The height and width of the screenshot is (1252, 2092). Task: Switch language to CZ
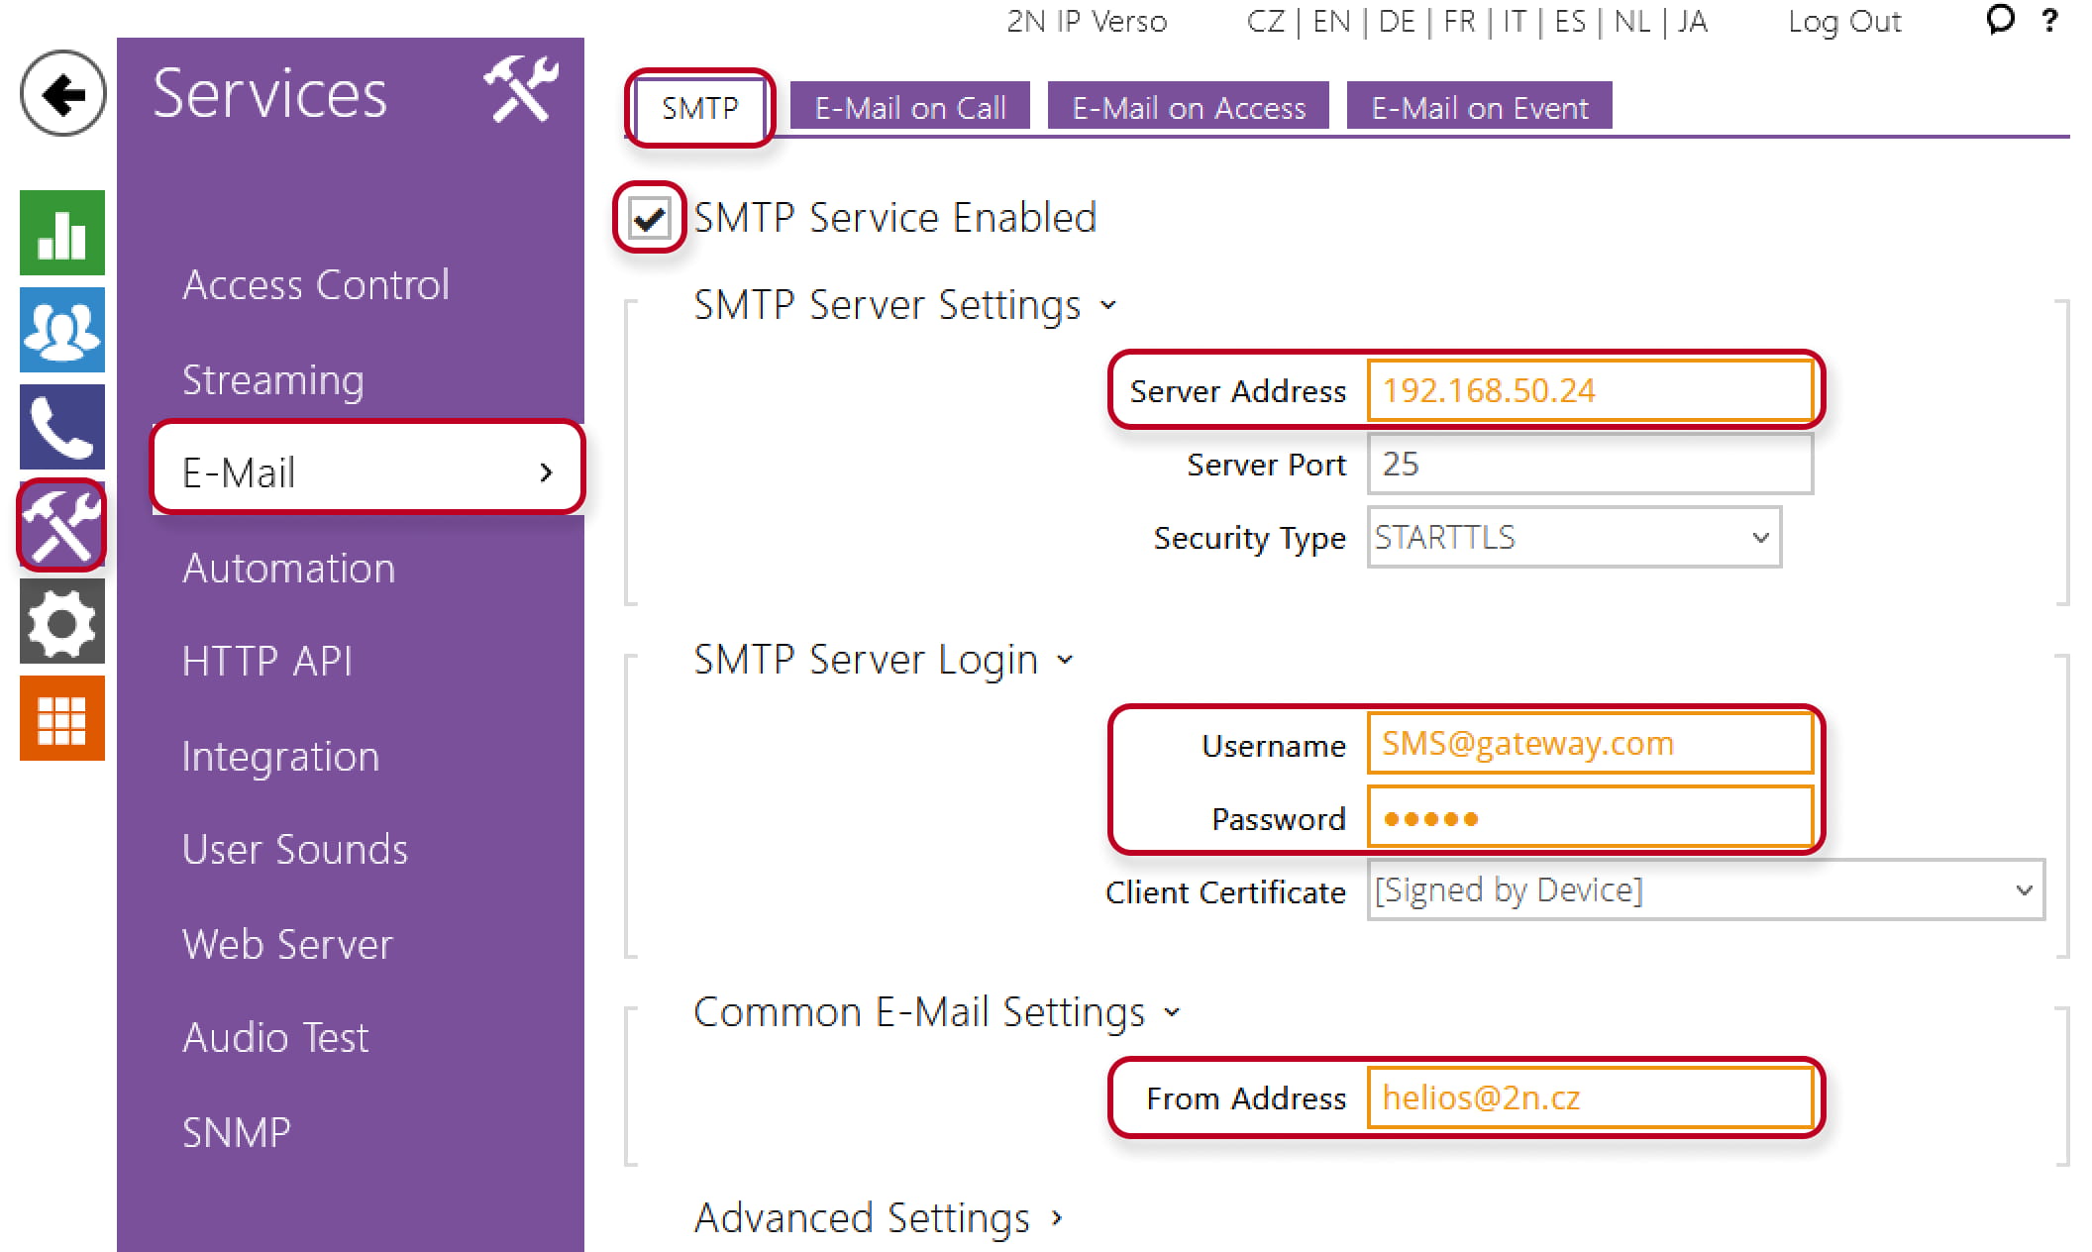(x=1266, y=22)
